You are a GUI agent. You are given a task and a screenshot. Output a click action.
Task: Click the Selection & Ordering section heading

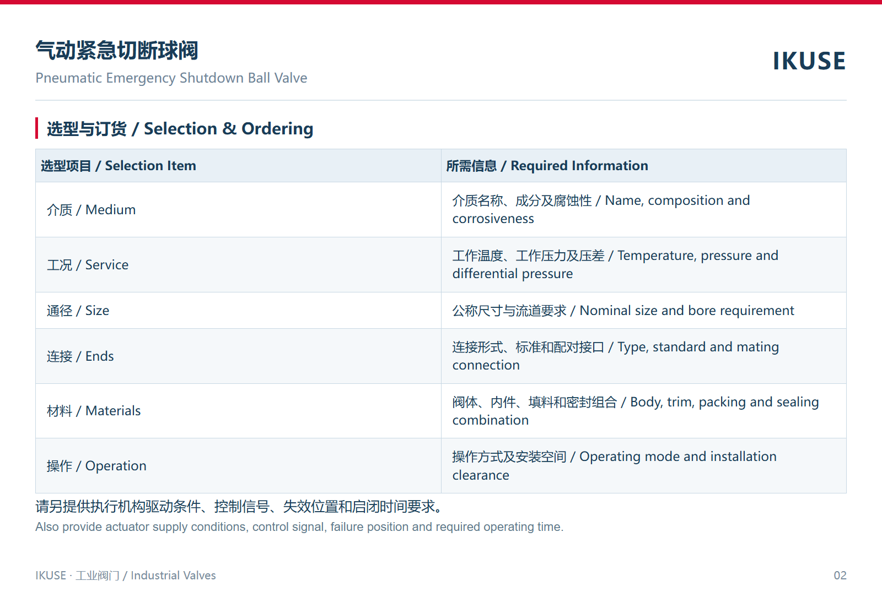click(180, 128)
